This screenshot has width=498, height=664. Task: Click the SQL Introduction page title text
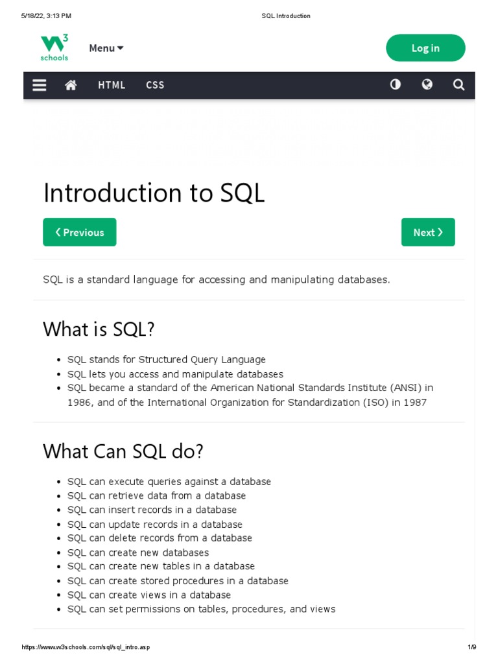pyautogui.click(x=286, y=16)
